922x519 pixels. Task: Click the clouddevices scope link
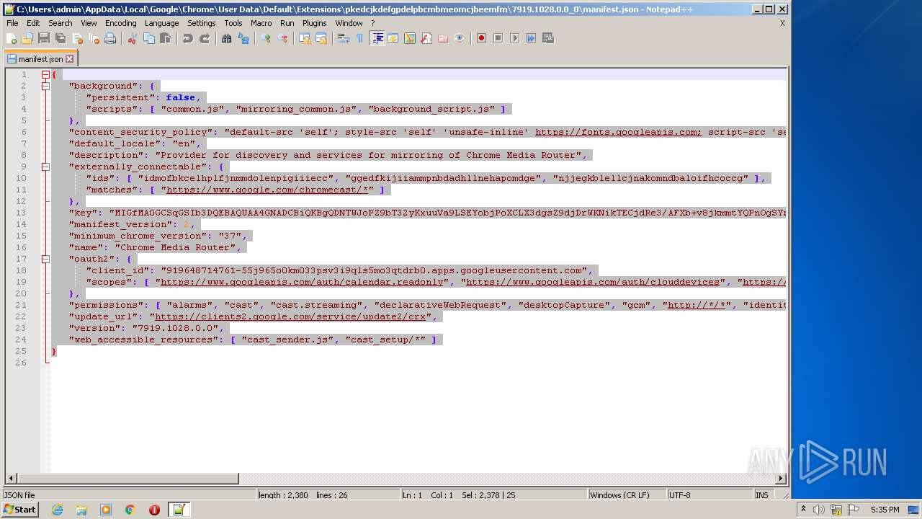593,282
